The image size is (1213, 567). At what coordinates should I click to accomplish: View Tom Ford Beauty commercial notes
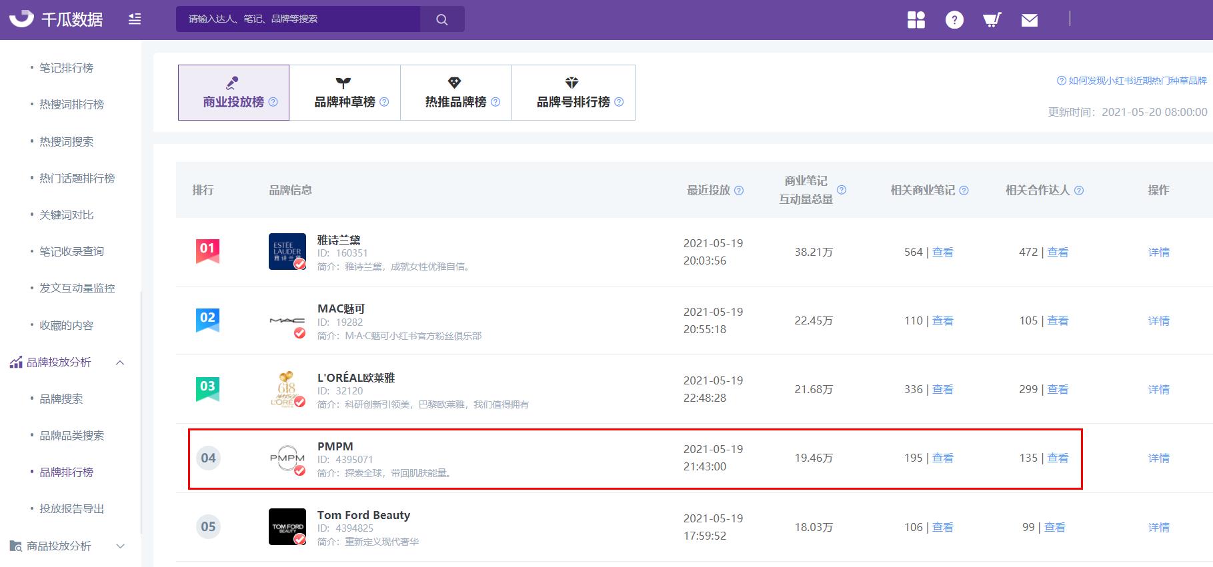[942, 527]
